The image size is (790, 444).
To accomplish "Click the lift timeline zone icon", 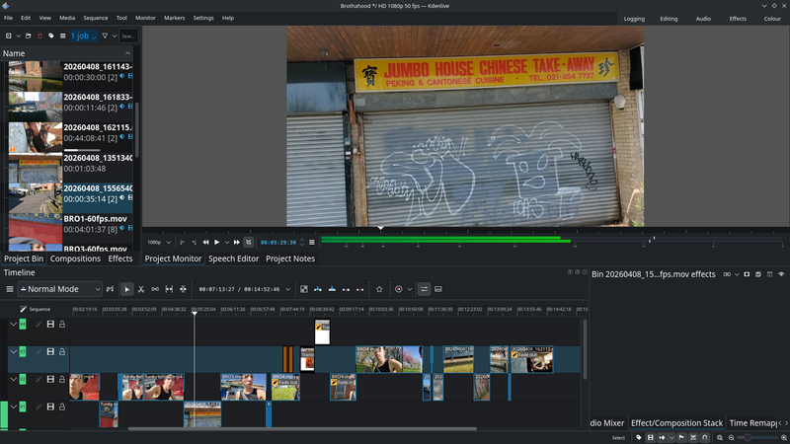I will pos(360,289).
